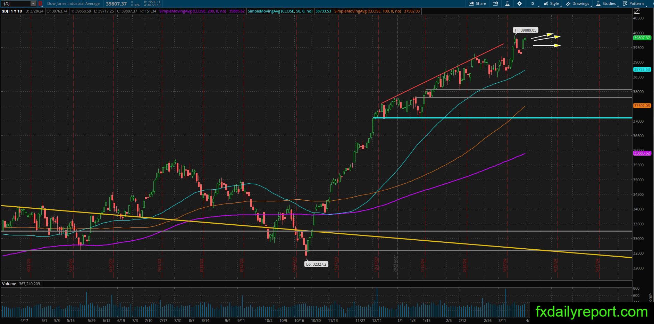Click the 11/13 date axis label
The height and width of the screenshot is (324, 654).
tap(333, 321)
